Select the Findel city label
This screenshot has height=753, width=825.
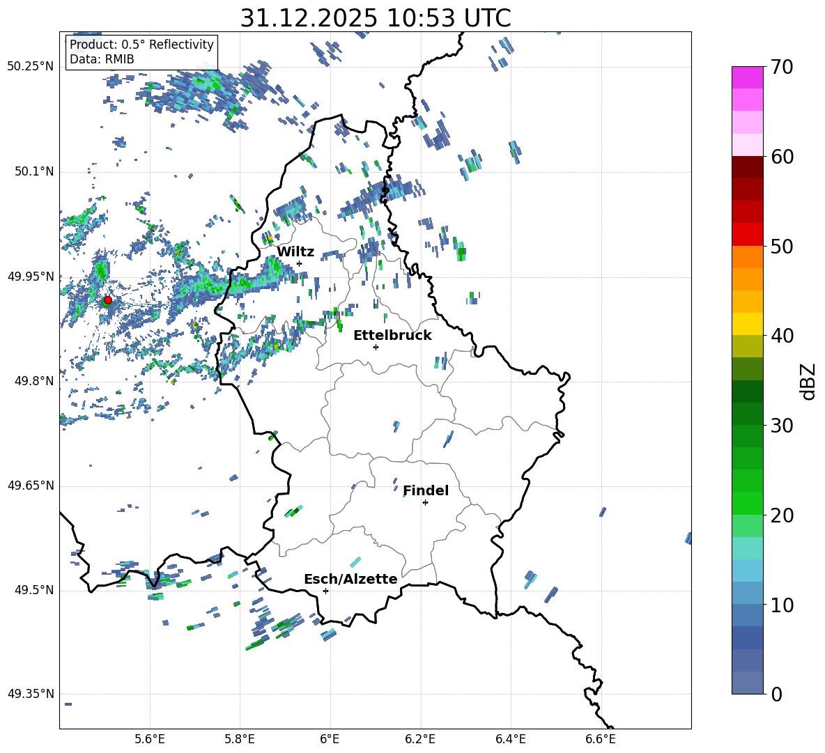click(x=426, y=490)
